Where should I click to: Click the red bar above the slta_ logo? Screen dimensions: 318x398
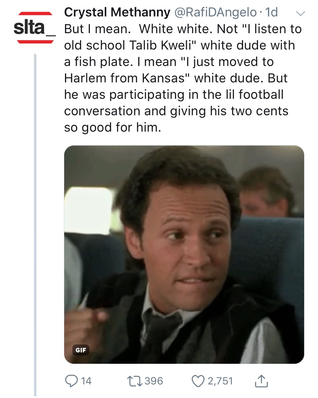tap(35, 13)
